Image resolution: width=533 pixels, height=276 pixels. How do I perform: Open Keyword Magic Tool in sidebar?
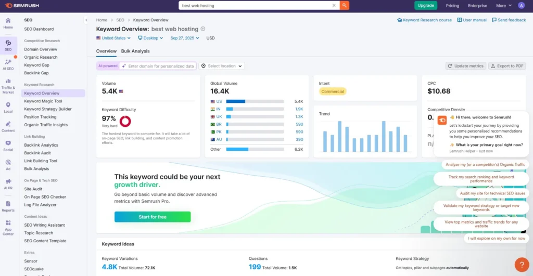pos(43,101)
